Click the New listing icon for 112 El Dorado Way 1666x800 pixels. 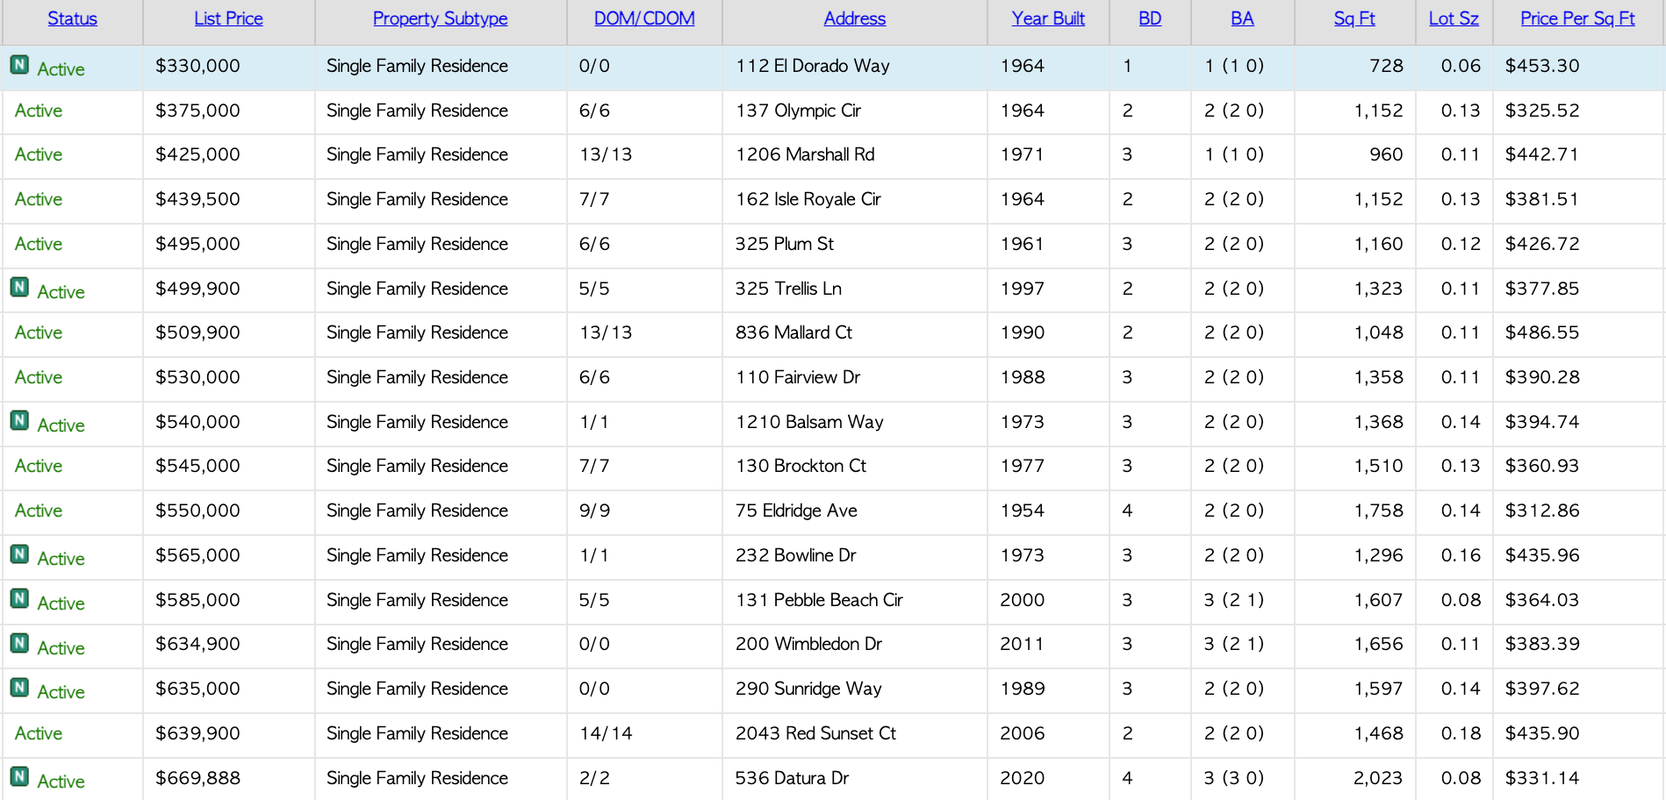pyautogui.click(x=19, y=65)
